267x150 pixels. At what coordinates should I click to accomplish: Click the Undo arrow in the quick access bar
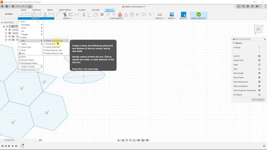point(18,6)
